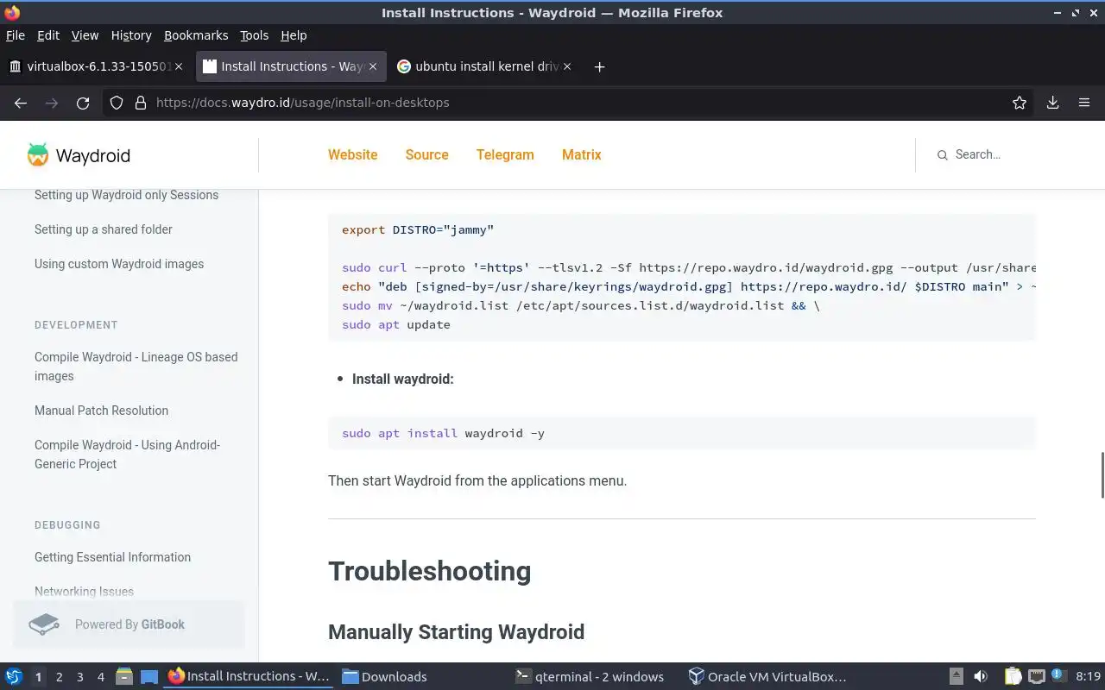
Task: Switch to the ubuntu install kernel driver tab
Action: pyautogui.click(x=483, y=66)
